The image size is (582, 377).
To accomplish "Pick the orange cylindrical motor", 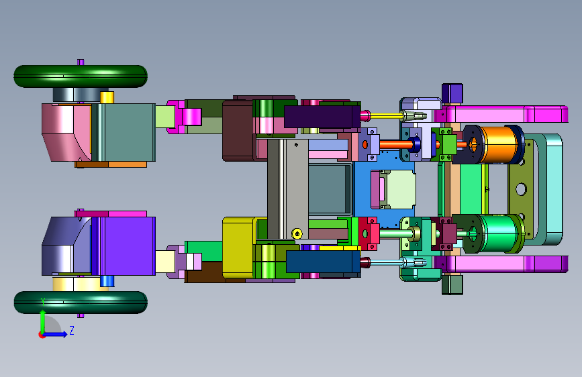I will coord(499,145).
